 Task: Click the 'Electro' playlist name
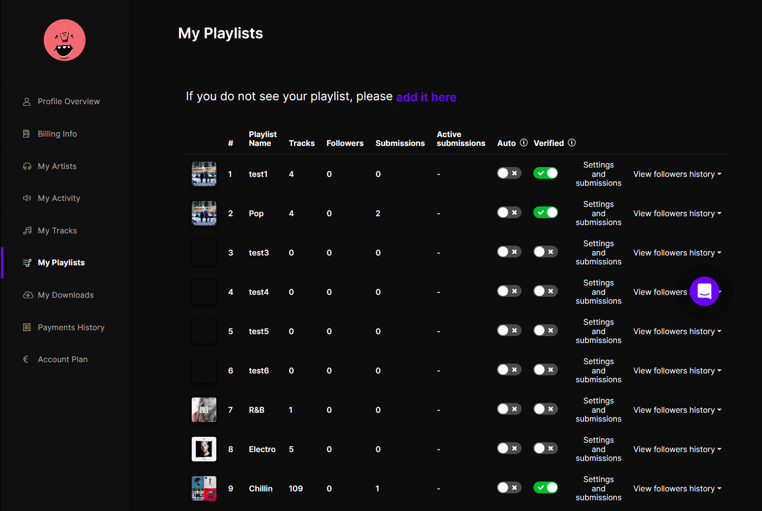click(262, 449)
